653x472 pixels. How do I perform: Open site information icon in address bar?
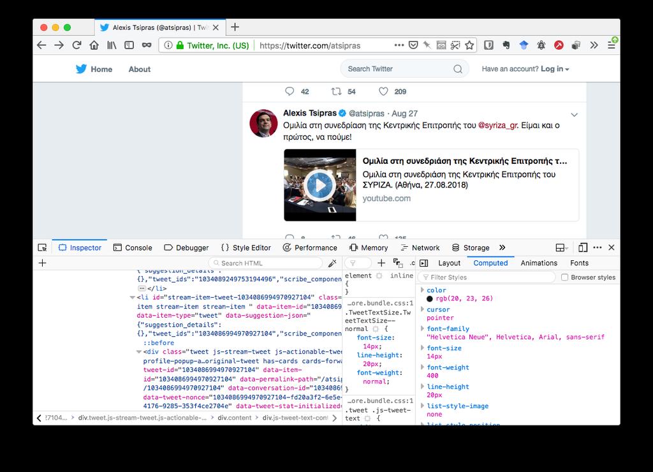pos(168,45)
